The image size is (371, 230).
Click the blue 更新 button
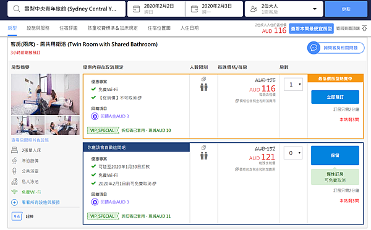[346, 9]
